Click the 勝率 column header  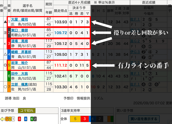(110, 11)
